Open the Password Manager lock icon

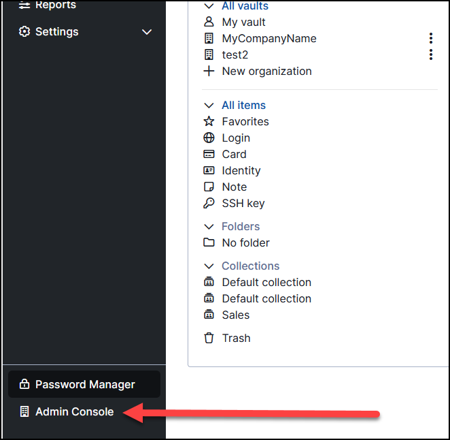24,385
